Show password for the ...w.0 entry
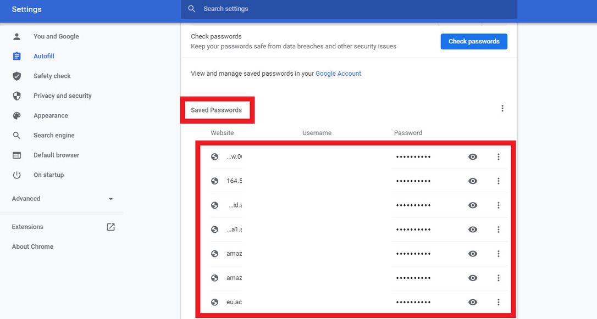Image resolution: width=597 pixels, height=319 pixels. [473, 157]
